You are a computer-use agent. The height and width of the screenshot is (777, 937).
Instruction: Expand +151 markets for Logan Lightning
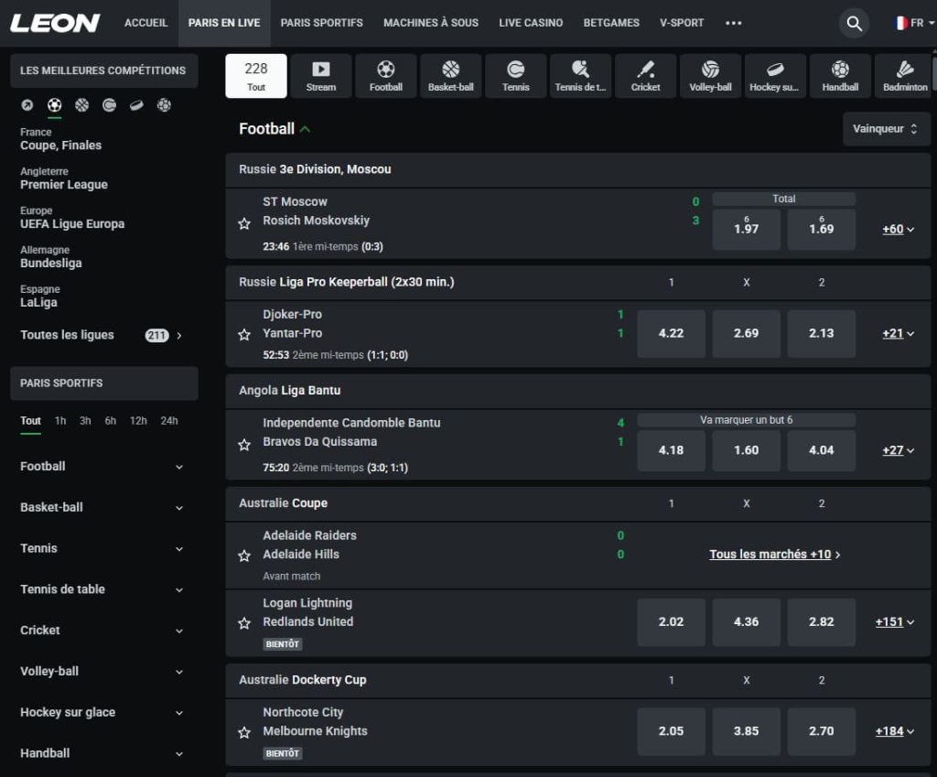pyautogui.click(x=895, y=622)
